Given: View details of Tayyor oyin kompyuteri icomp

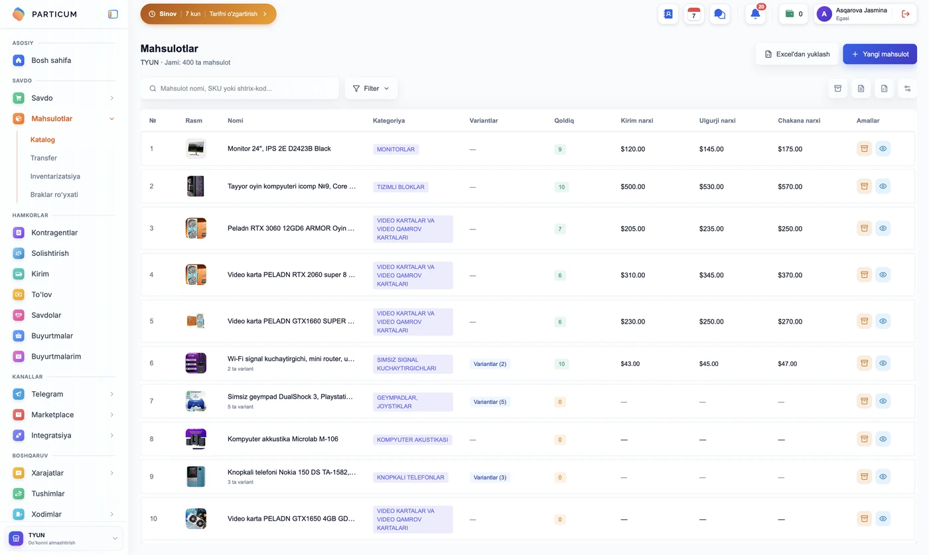Looking at the screenshot, I should click(x=883, y=186).
